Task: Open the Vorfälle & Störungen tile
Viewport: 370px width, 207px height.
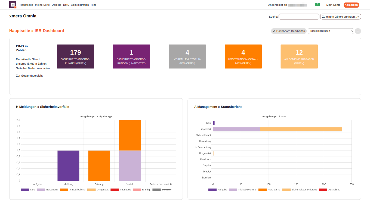Action: click(187, 56)
